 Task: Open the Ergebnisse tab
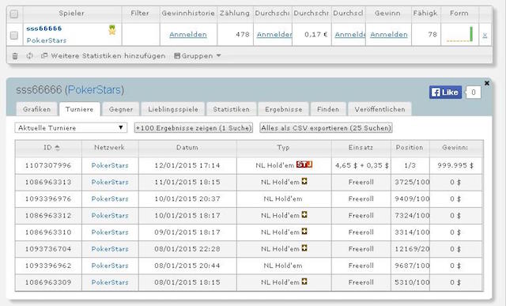[284, 109]
